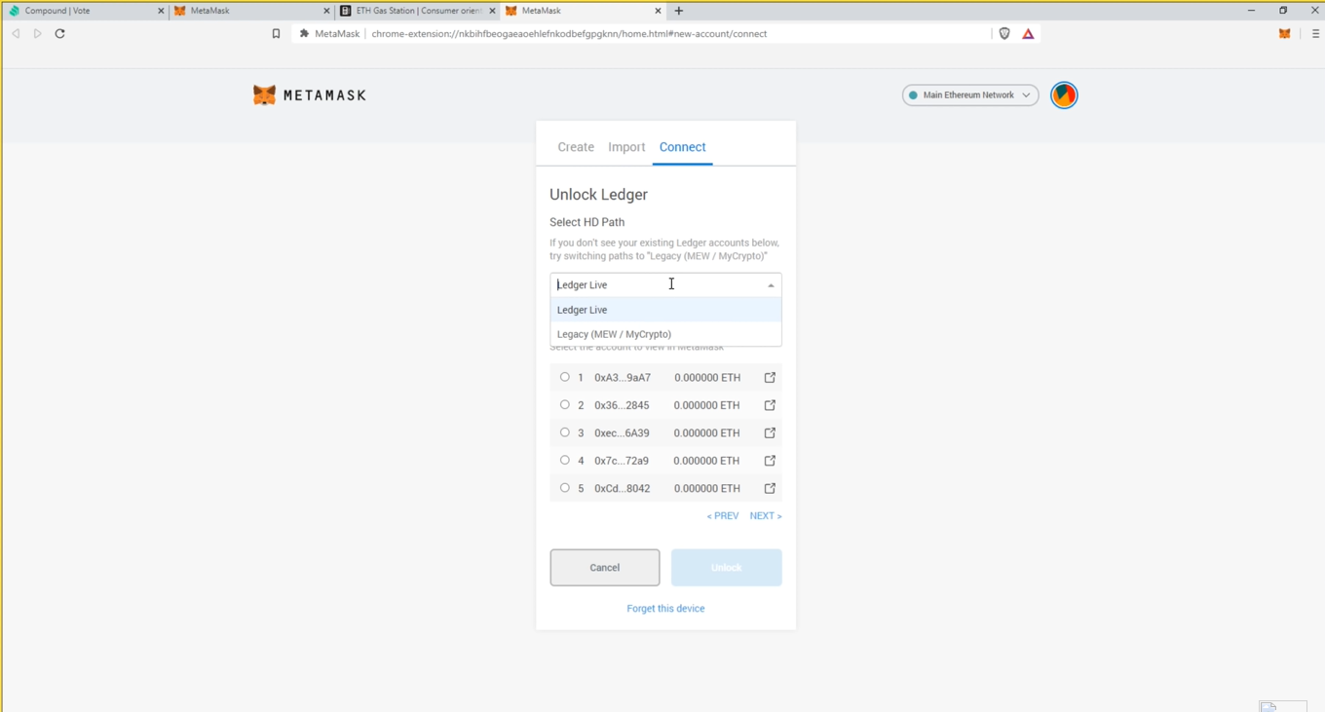The width and height of the screenshot is (1325, 712).
Task: Reload the page
Action: (59, 33)
